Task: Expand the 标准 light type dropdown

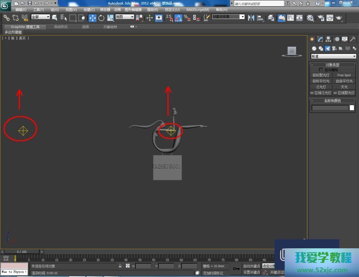Action: [x=333, y=56]
